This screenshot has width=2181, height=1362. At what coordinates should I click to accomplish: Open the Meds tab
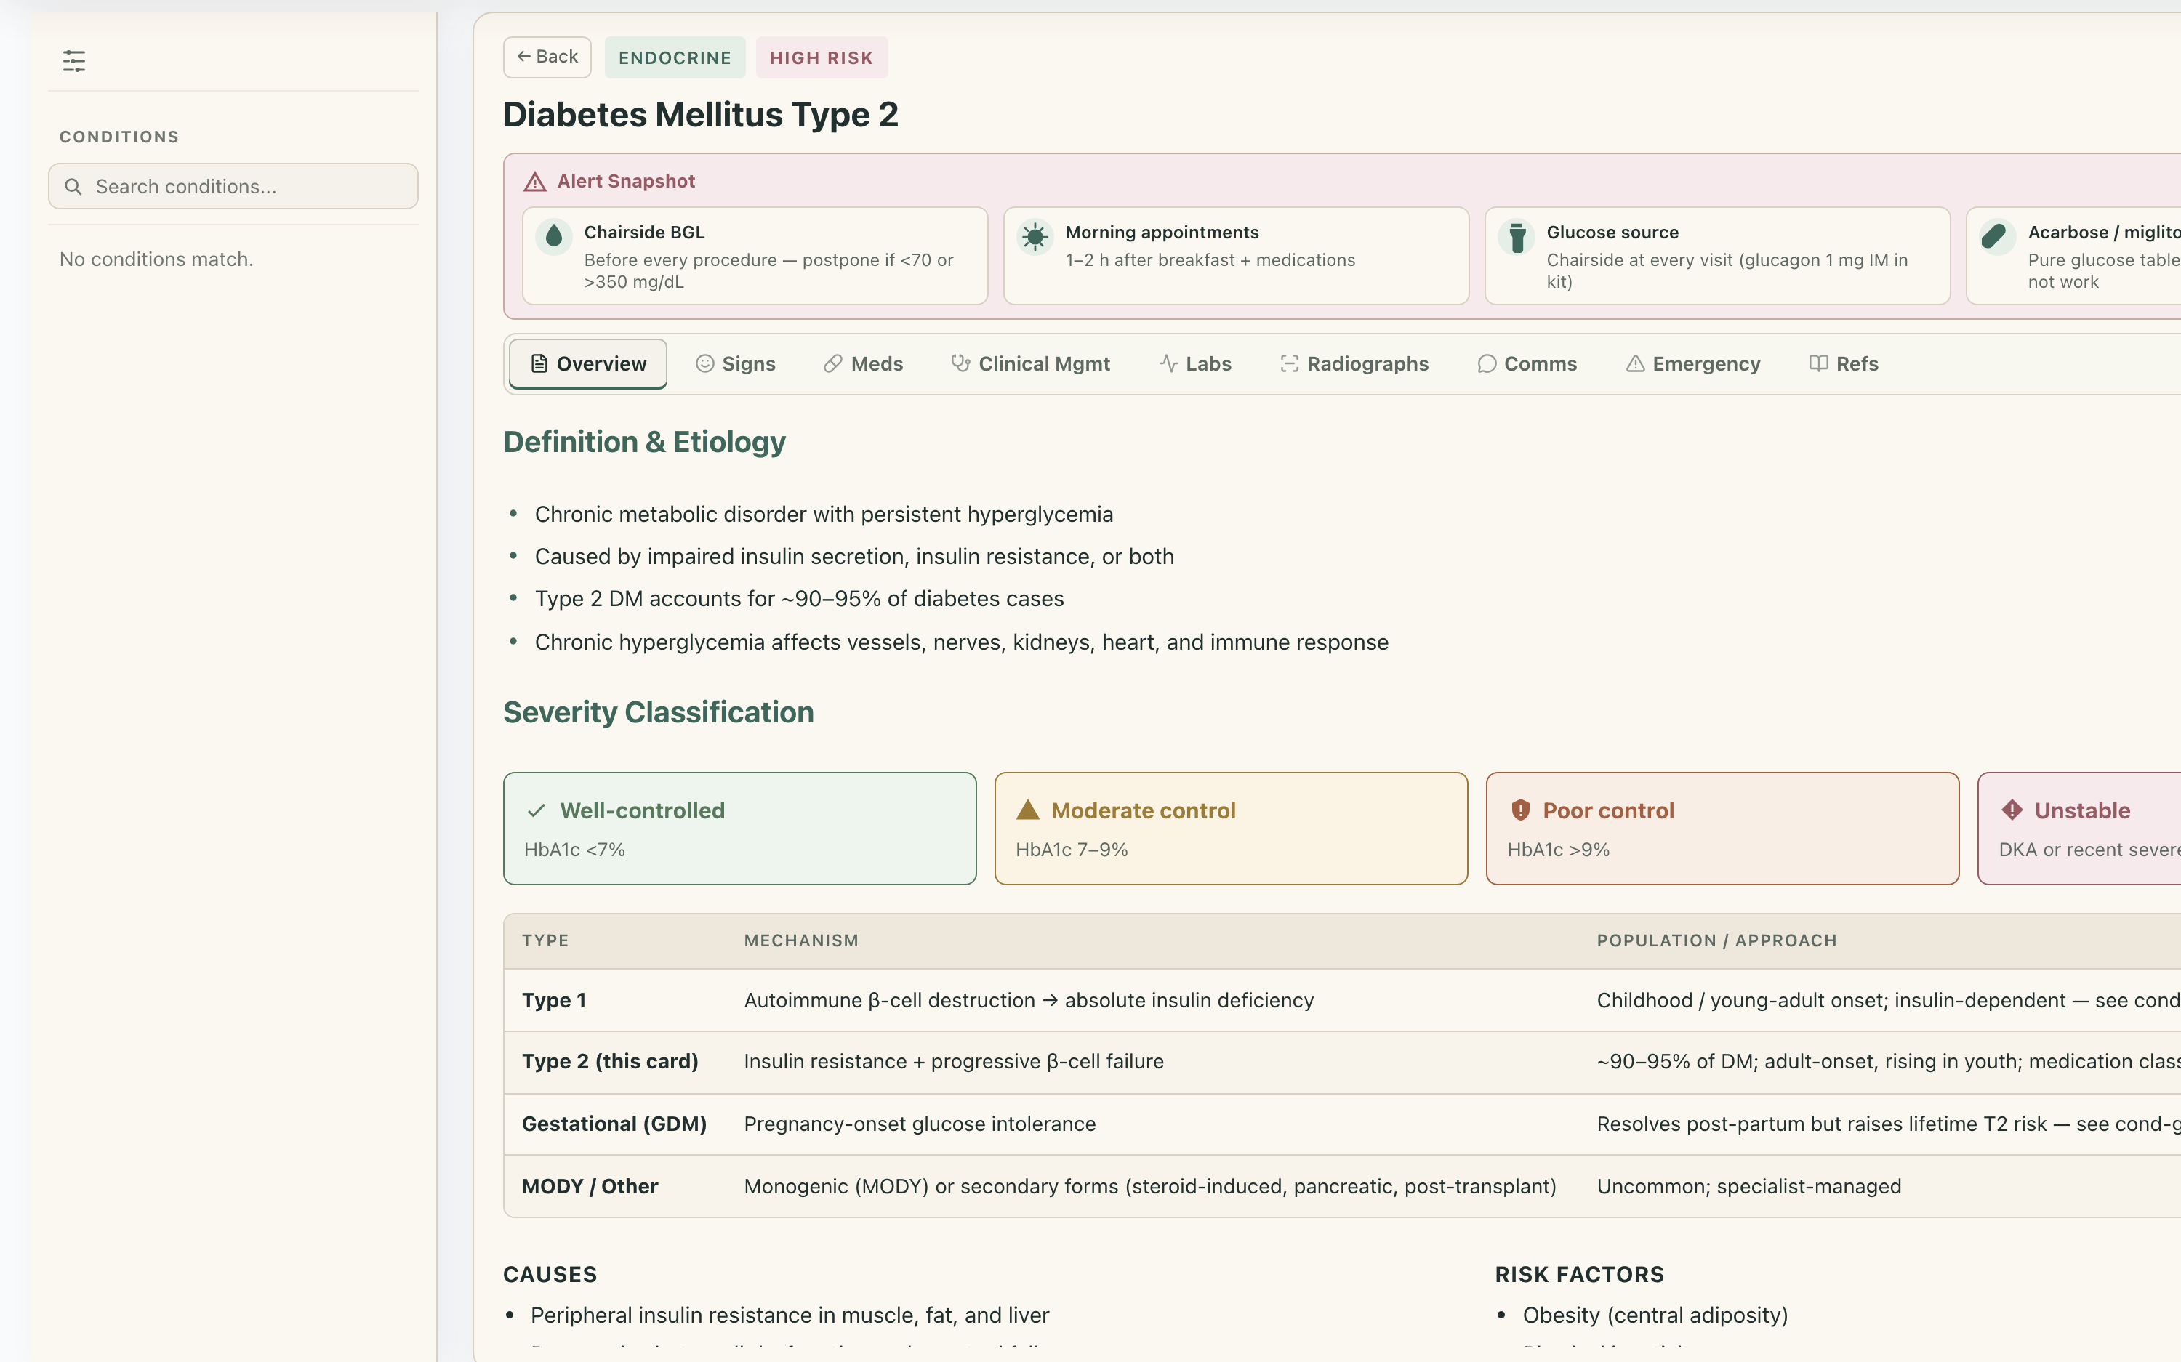(863, 364)
